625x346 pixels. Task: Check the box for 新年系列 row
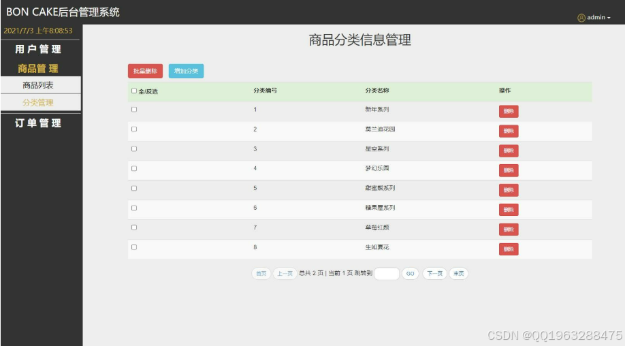[x=134, y=109]
